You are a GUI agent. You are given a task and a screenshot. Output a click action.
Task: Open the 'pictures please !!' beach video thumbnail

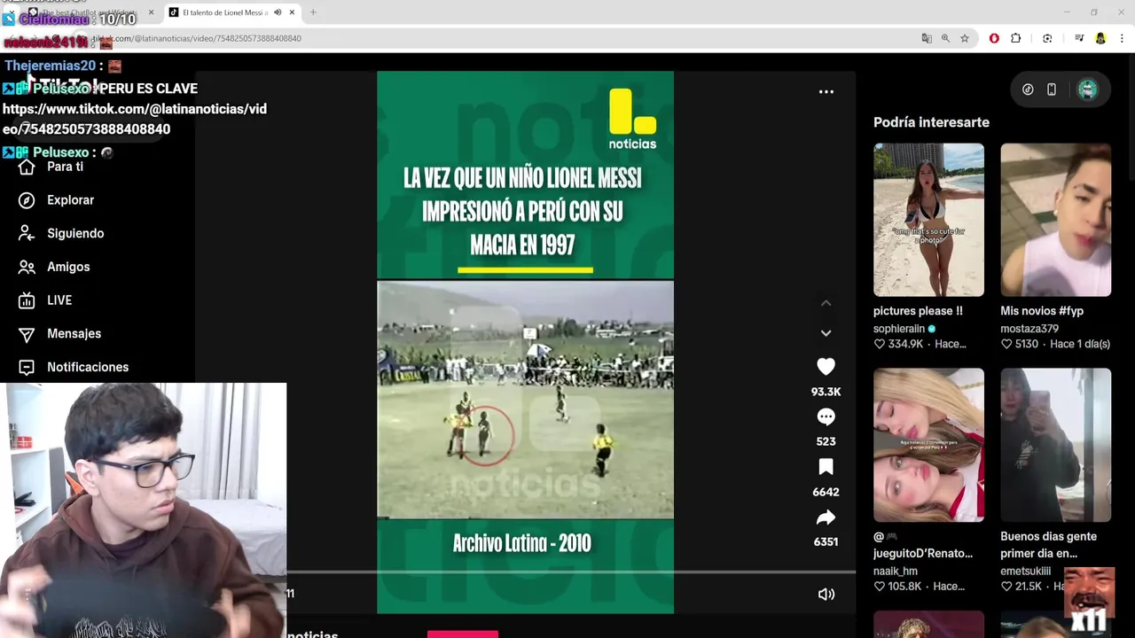click(928, 220)
